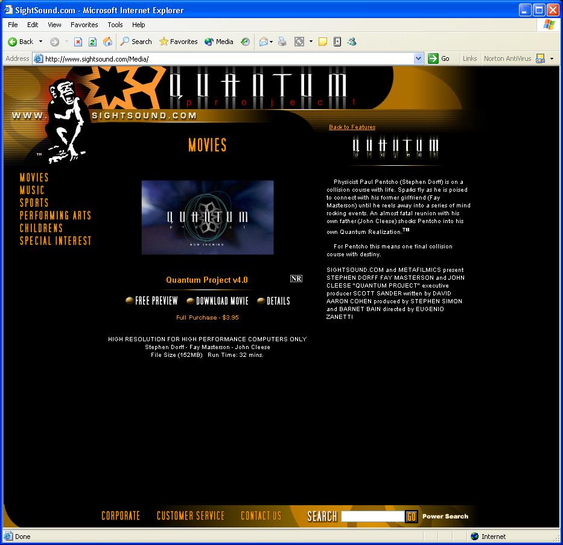The image size is (563, 545).
Task: Open the Forward history dropdown arrow
Action: pos(66,42)
